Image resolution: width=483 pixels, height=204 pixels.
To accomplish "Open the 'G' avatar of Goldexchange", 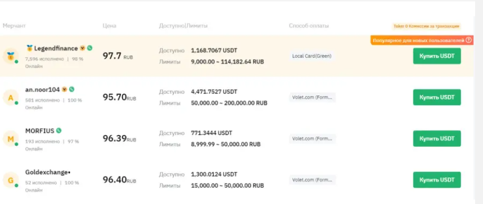I will pos(11,180).
